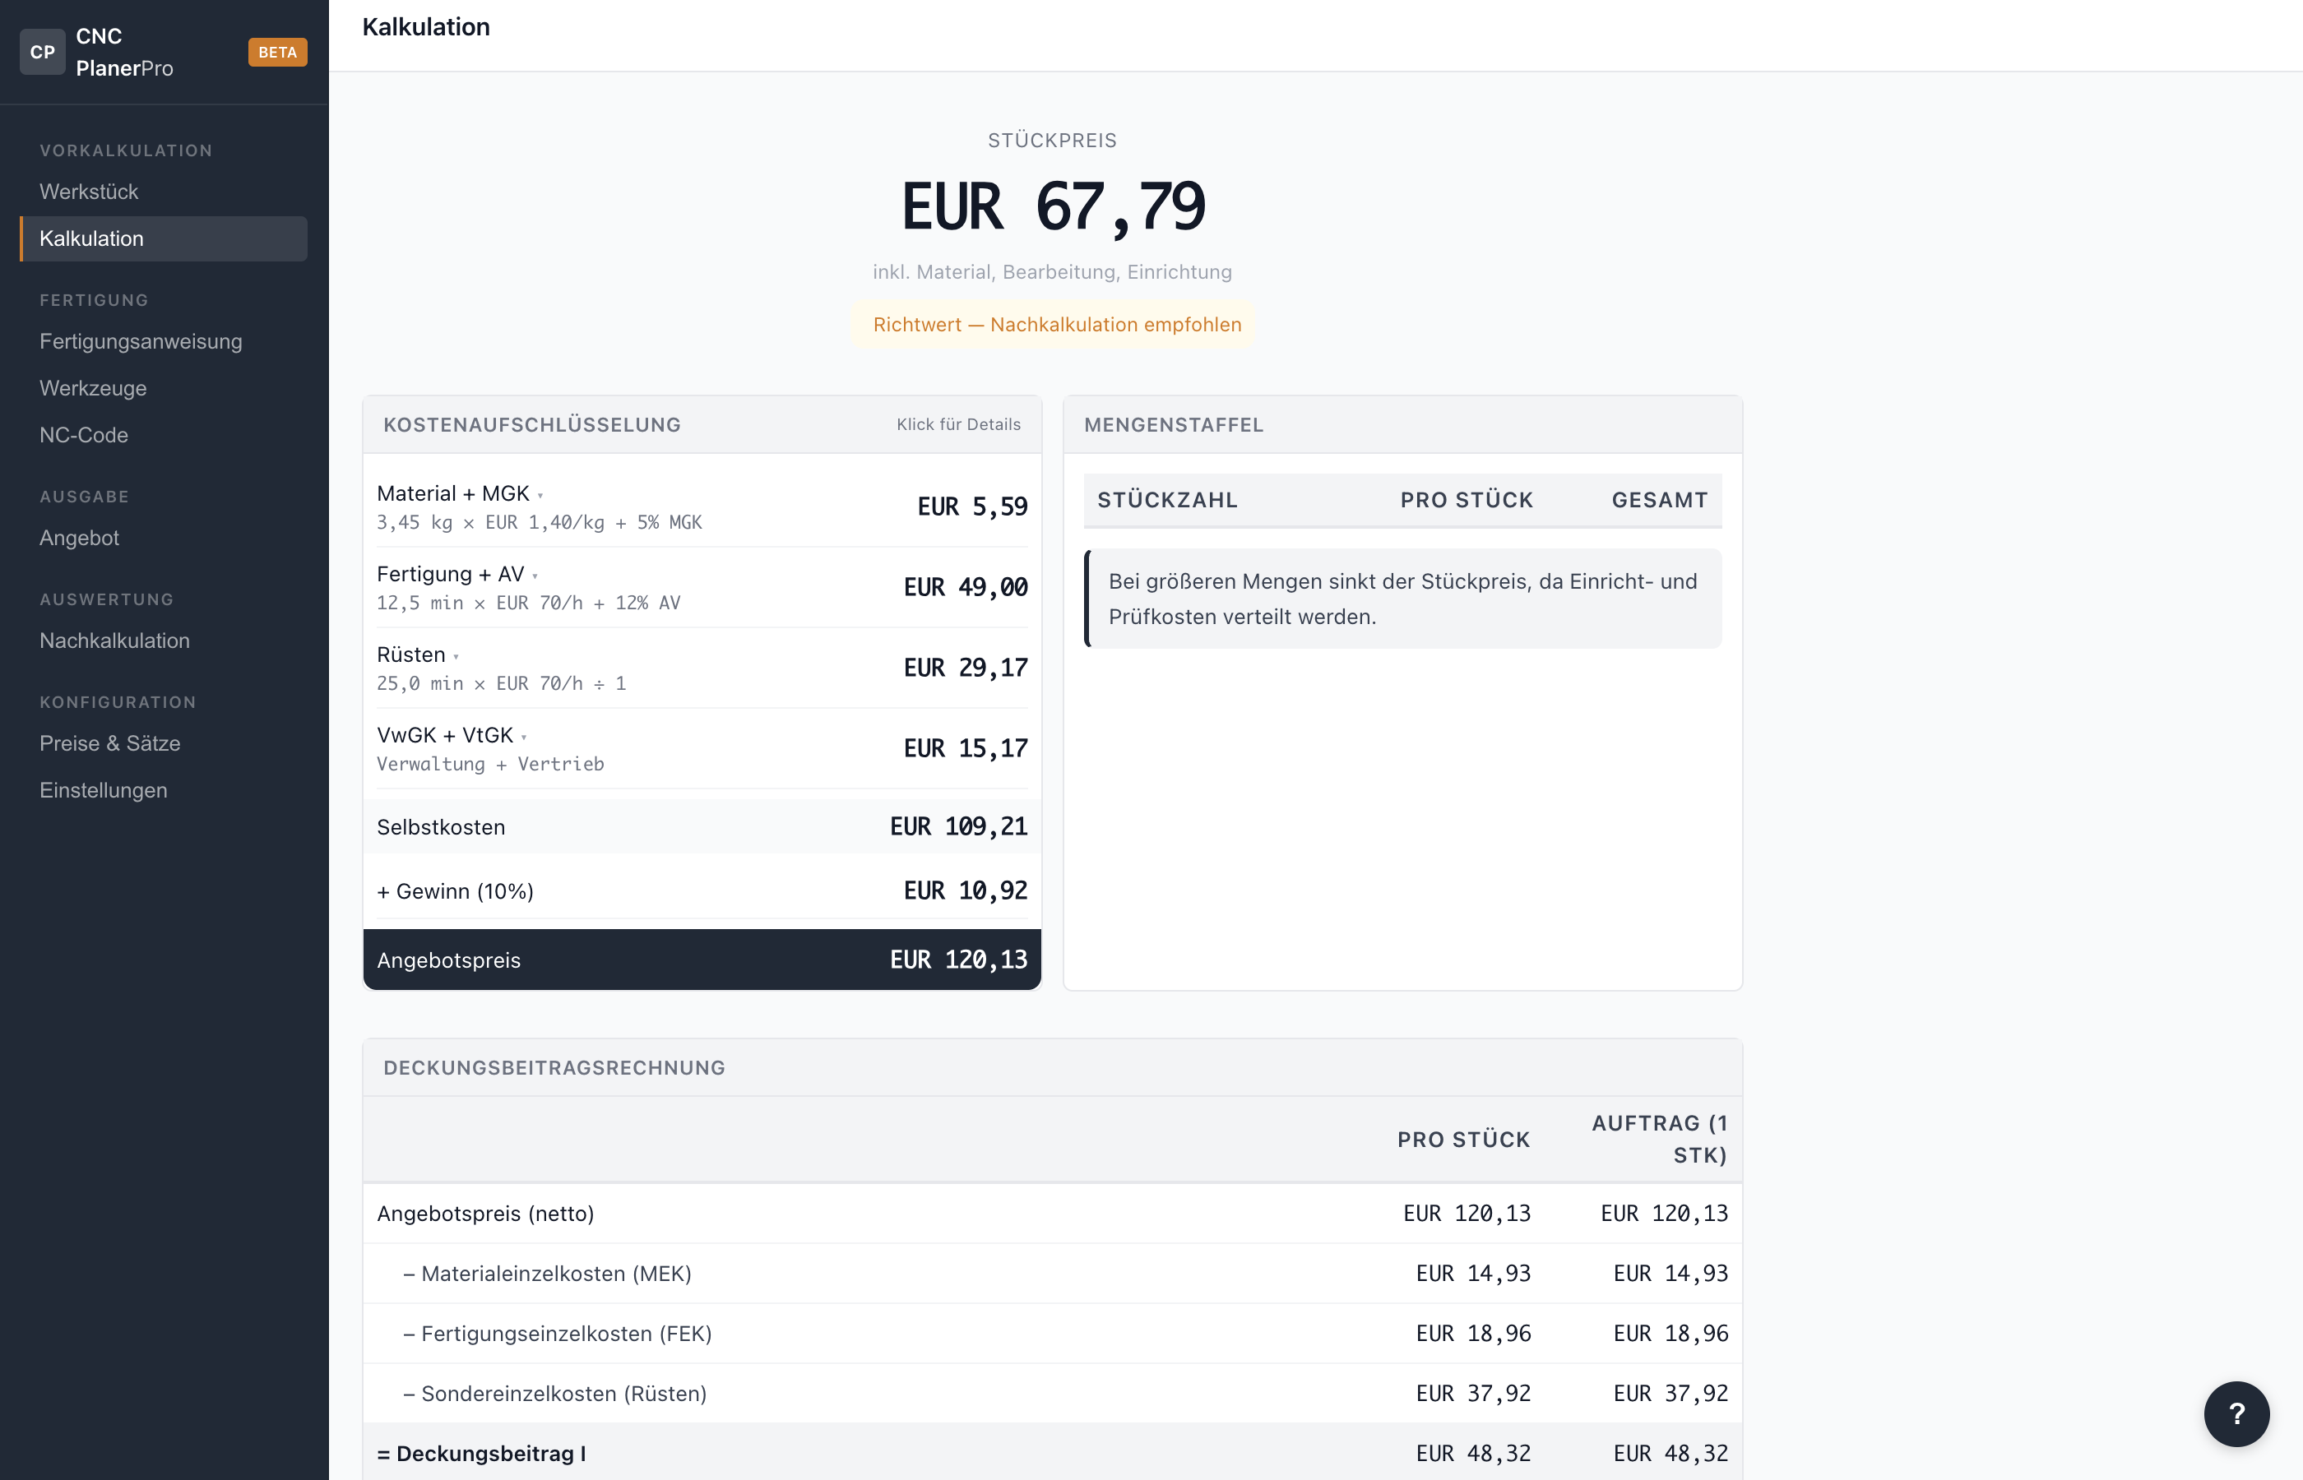Open Einstellungen in the sidebar
The width and height of the screenshot is (2303, 1480).
(x=103, y=790)
